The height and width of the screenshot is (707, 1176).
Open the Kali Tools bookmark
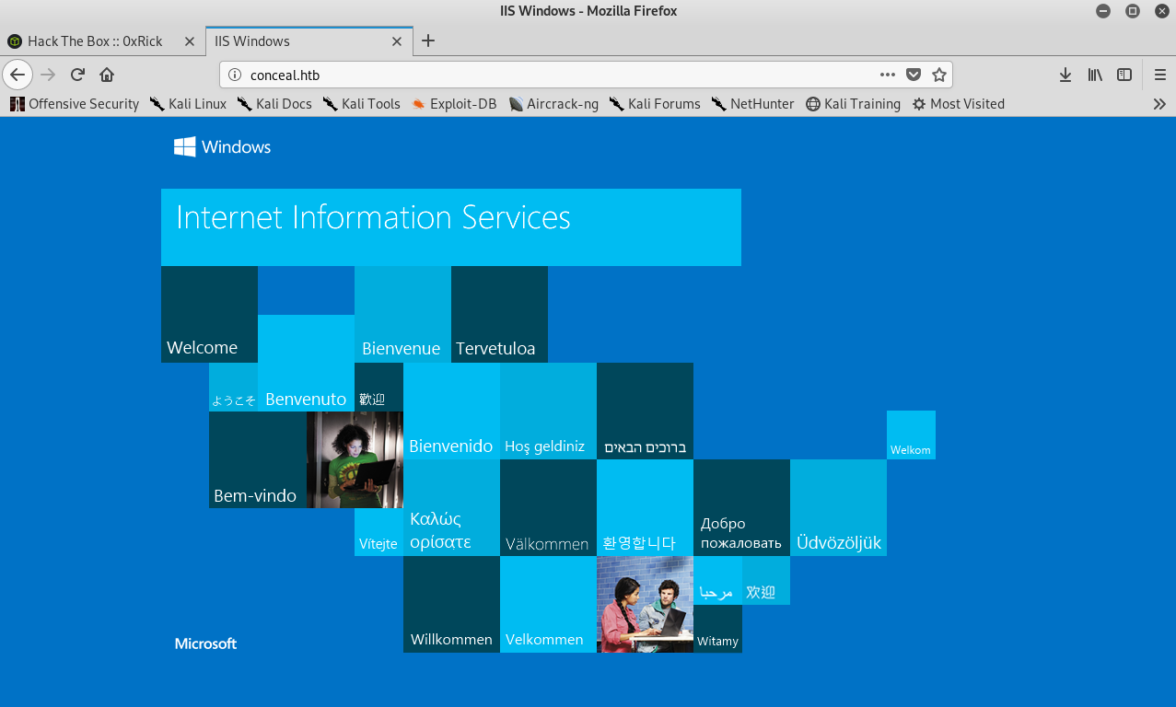coord(361,104)
